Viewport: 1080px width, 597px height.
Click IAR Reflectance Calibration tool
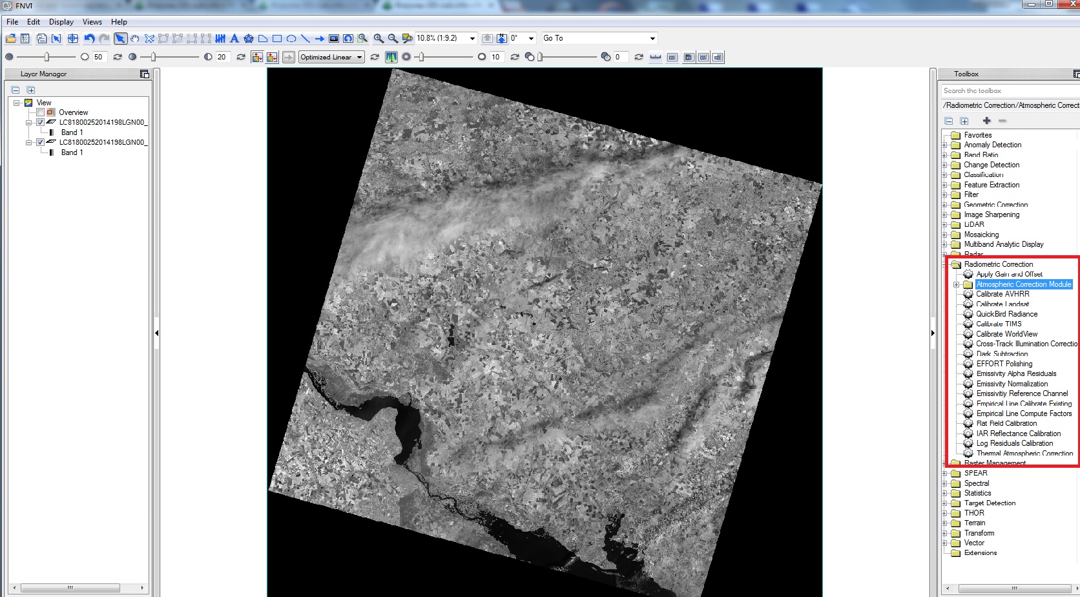coord(1018,434)
